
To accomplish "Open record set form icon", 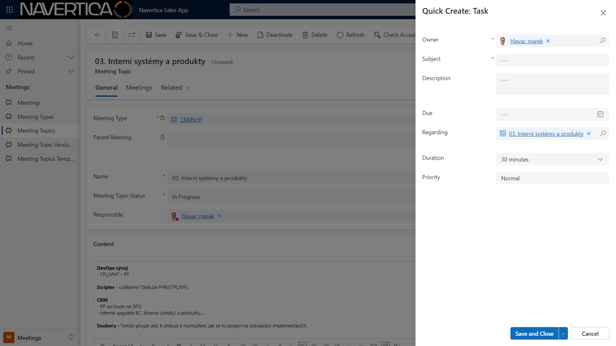I will [x=115, y=35].
